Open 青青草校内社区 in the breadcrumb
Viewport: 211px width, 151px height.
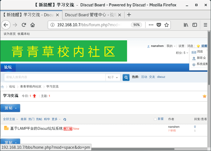(31, 87)
